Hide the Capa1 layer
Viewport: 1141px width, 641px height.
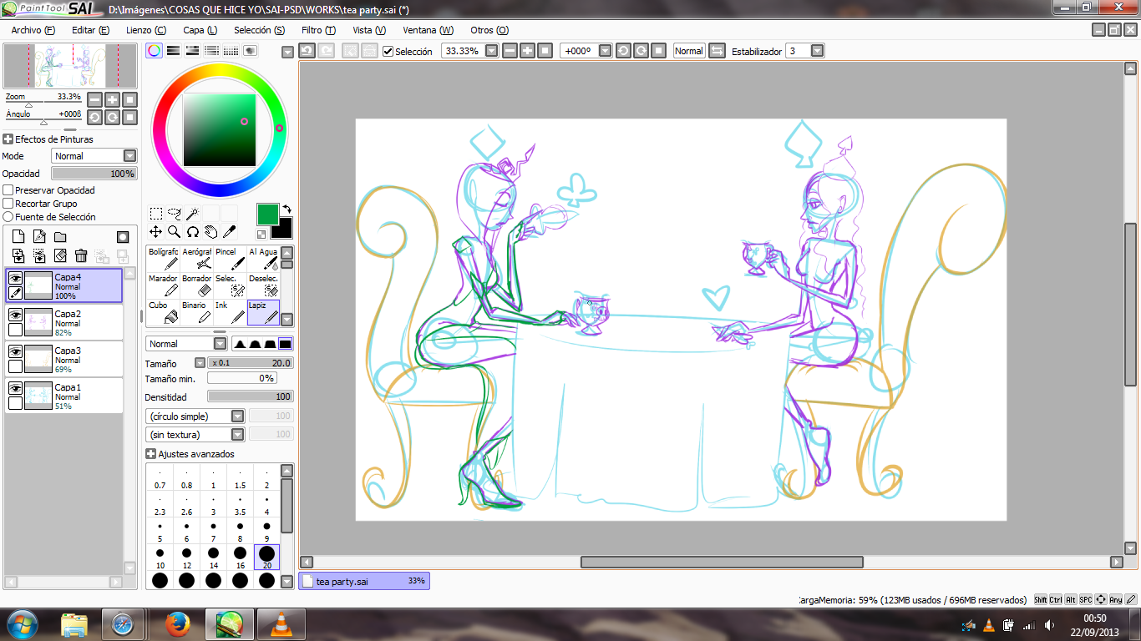pos(15,388)
